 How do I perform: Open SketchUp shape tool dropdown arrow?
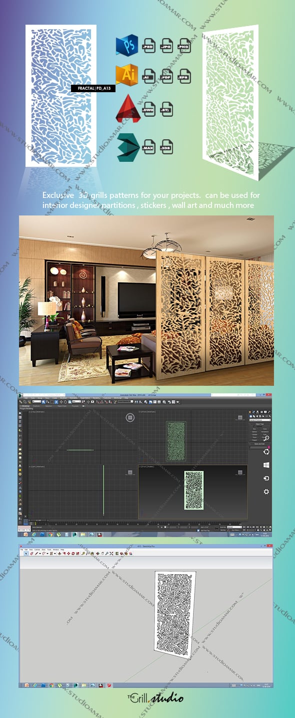coord(54,553)
